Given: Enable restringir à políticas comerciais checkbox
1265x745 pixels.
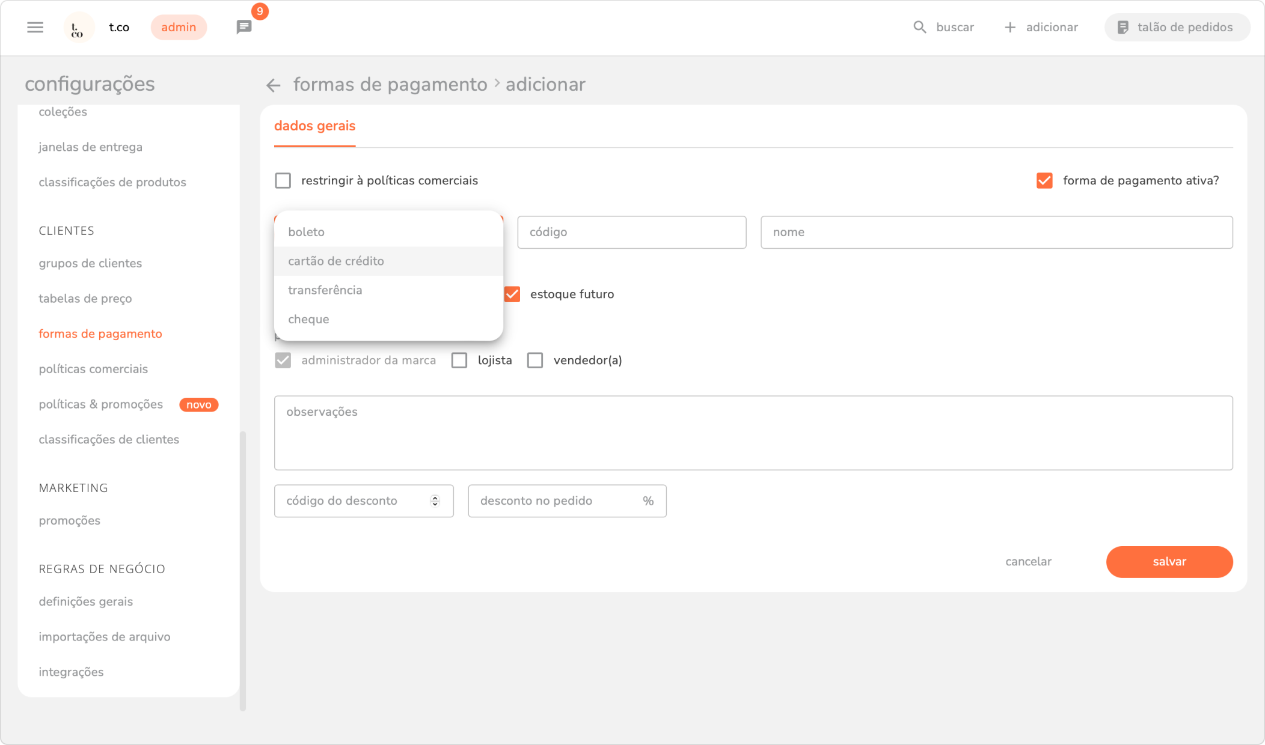Looking at the screenshot, I should coord(283,181).
